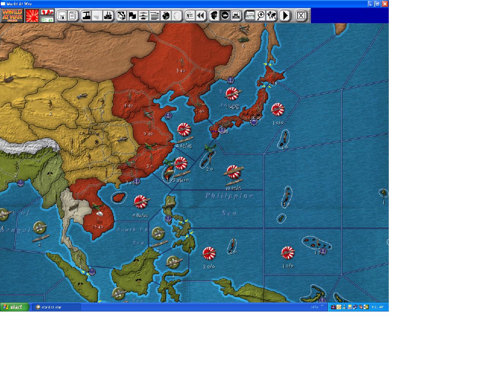The height and width of the screenshot is (389, 486).
Task: Click the soldier head with beret icon
Action: coord(214,16)
